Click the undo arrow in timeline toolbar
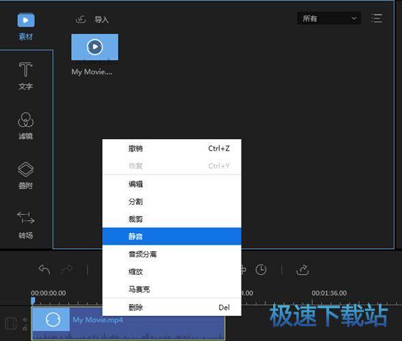Screen dimensions: 402x341 [x=44, y=270]
